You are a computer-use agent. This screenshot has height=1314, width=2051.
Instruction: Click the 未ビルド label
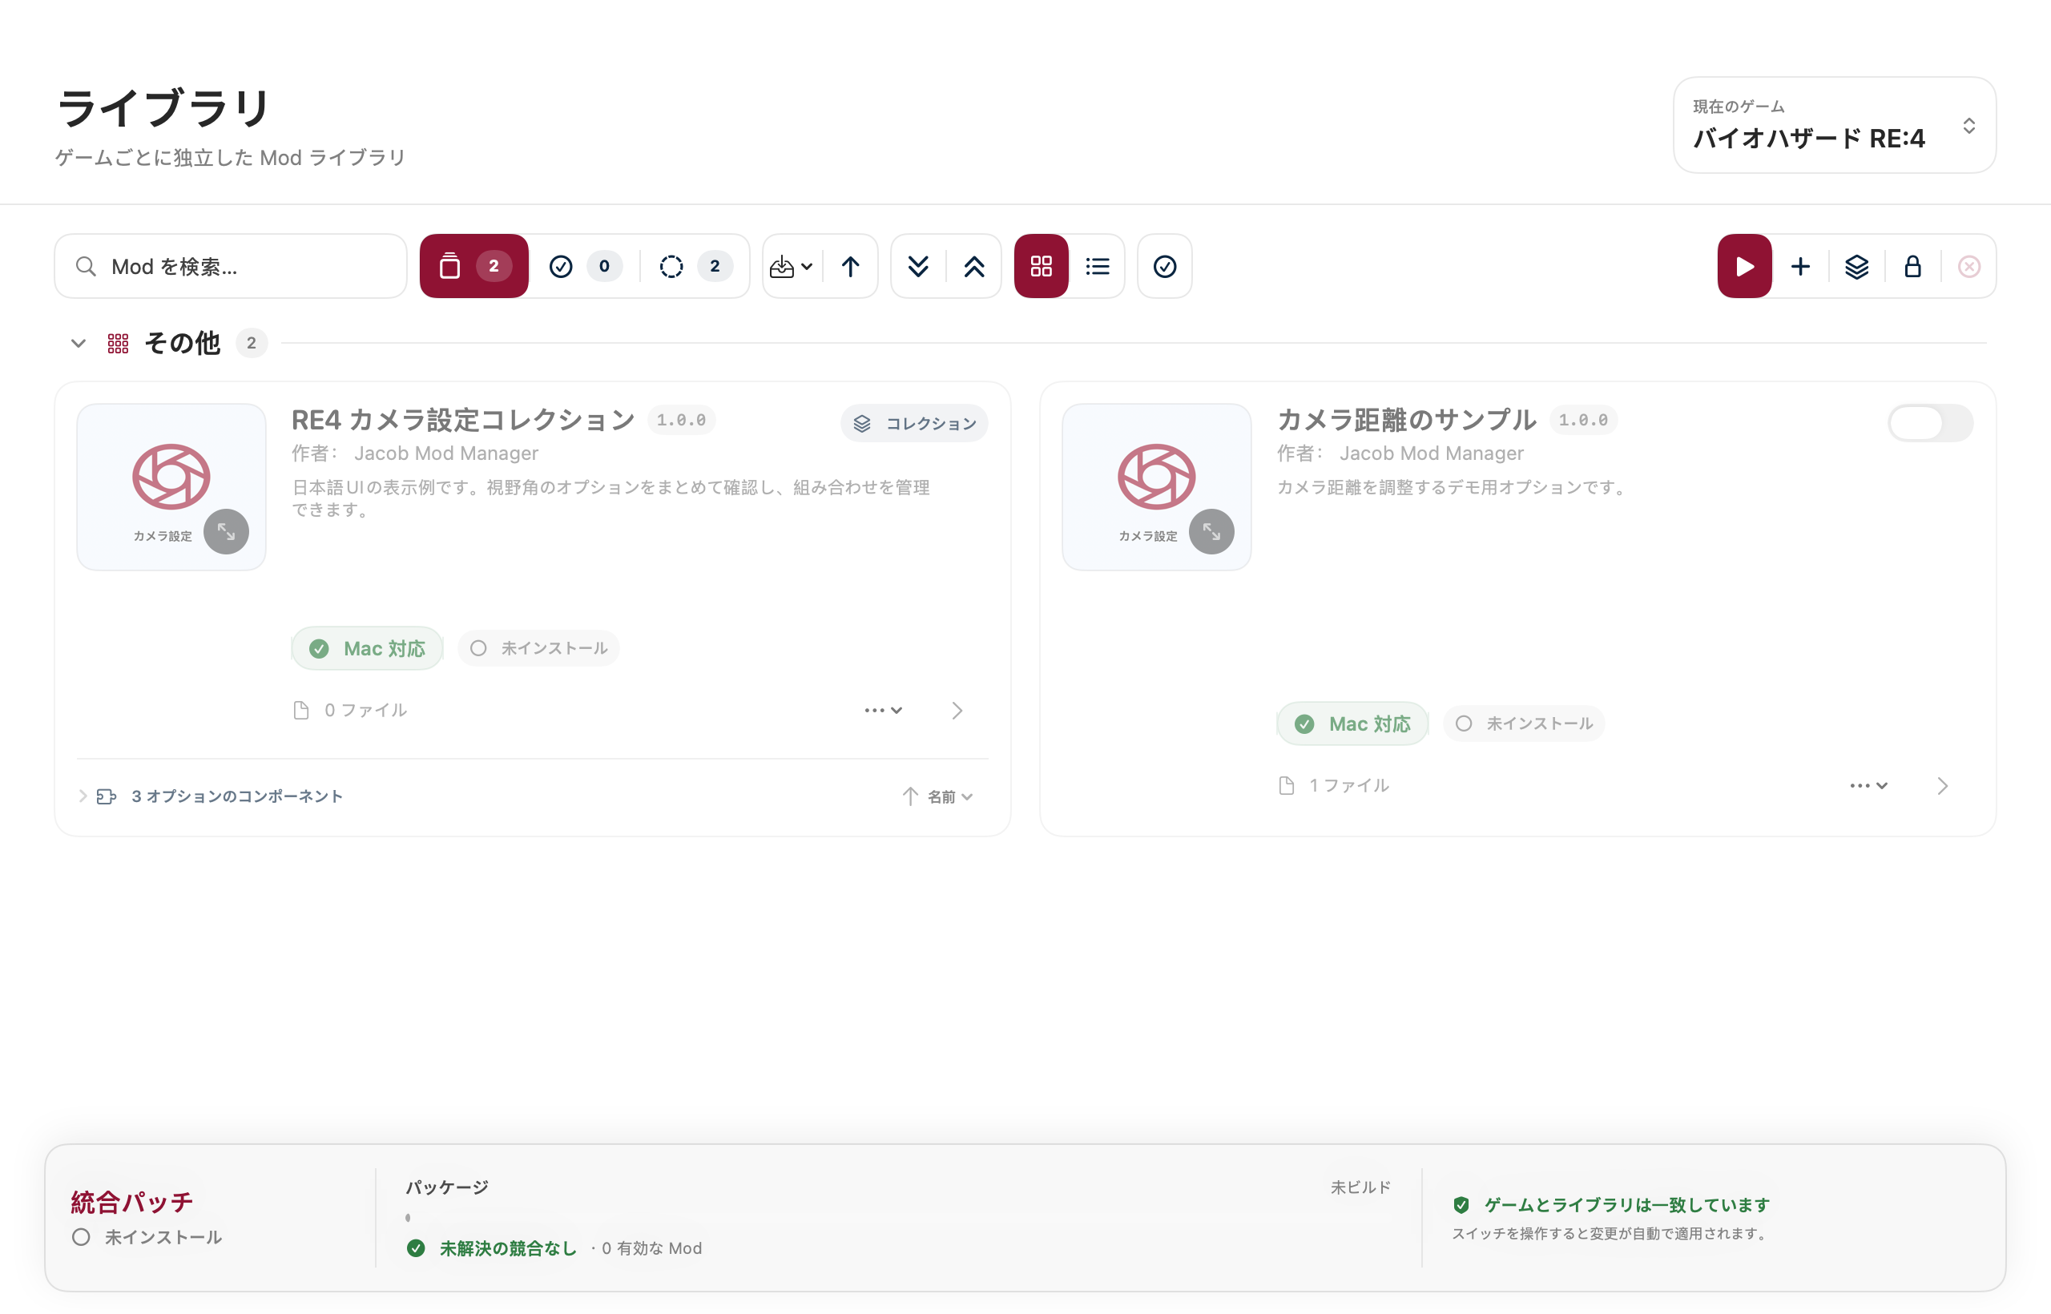coord(1361,1187)
